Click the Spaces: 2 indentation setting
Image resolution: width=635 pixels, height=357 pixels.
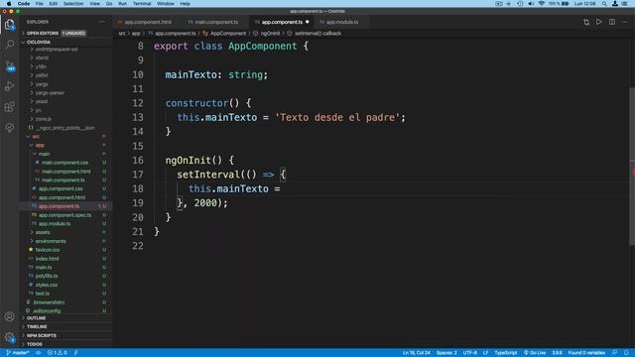[446, 353]
